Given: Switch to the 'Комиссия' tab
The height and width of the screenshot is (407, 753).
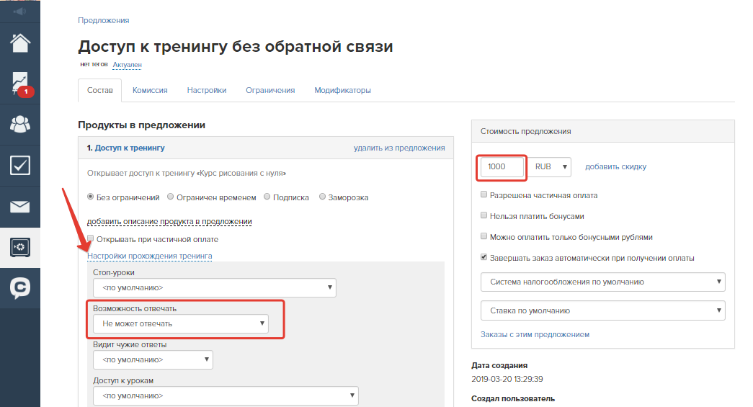Looking at the screenshot, I should click(x=150, y=90).
